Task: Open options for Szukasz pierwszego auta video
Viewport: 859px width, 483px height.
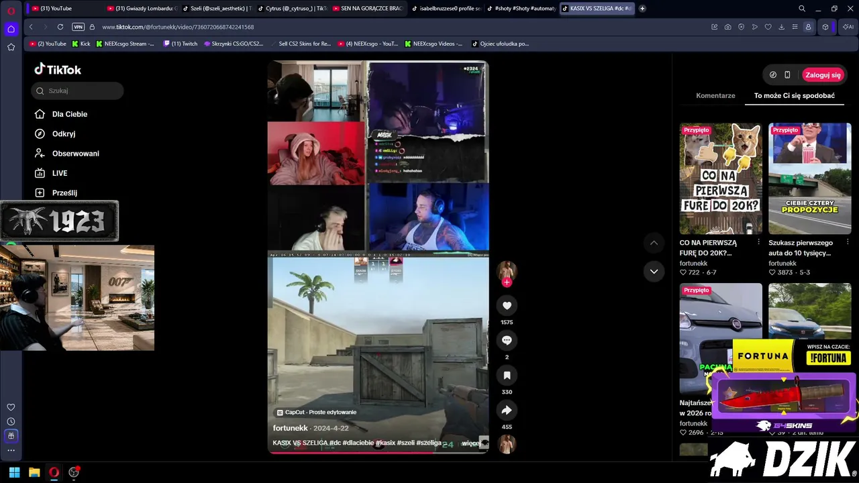Action: (x=848, y=242)
